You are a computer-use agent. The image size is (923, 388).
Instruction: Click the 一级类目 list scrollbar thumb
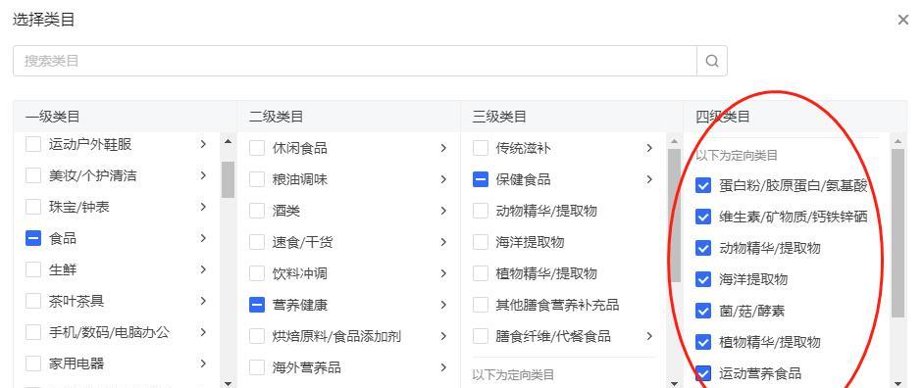click(228, 179)
